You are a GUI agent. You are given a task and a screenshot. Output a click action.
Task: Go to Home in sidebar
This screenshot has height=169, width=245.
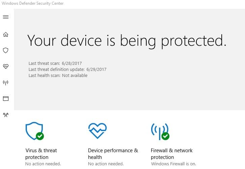point(6,34)
